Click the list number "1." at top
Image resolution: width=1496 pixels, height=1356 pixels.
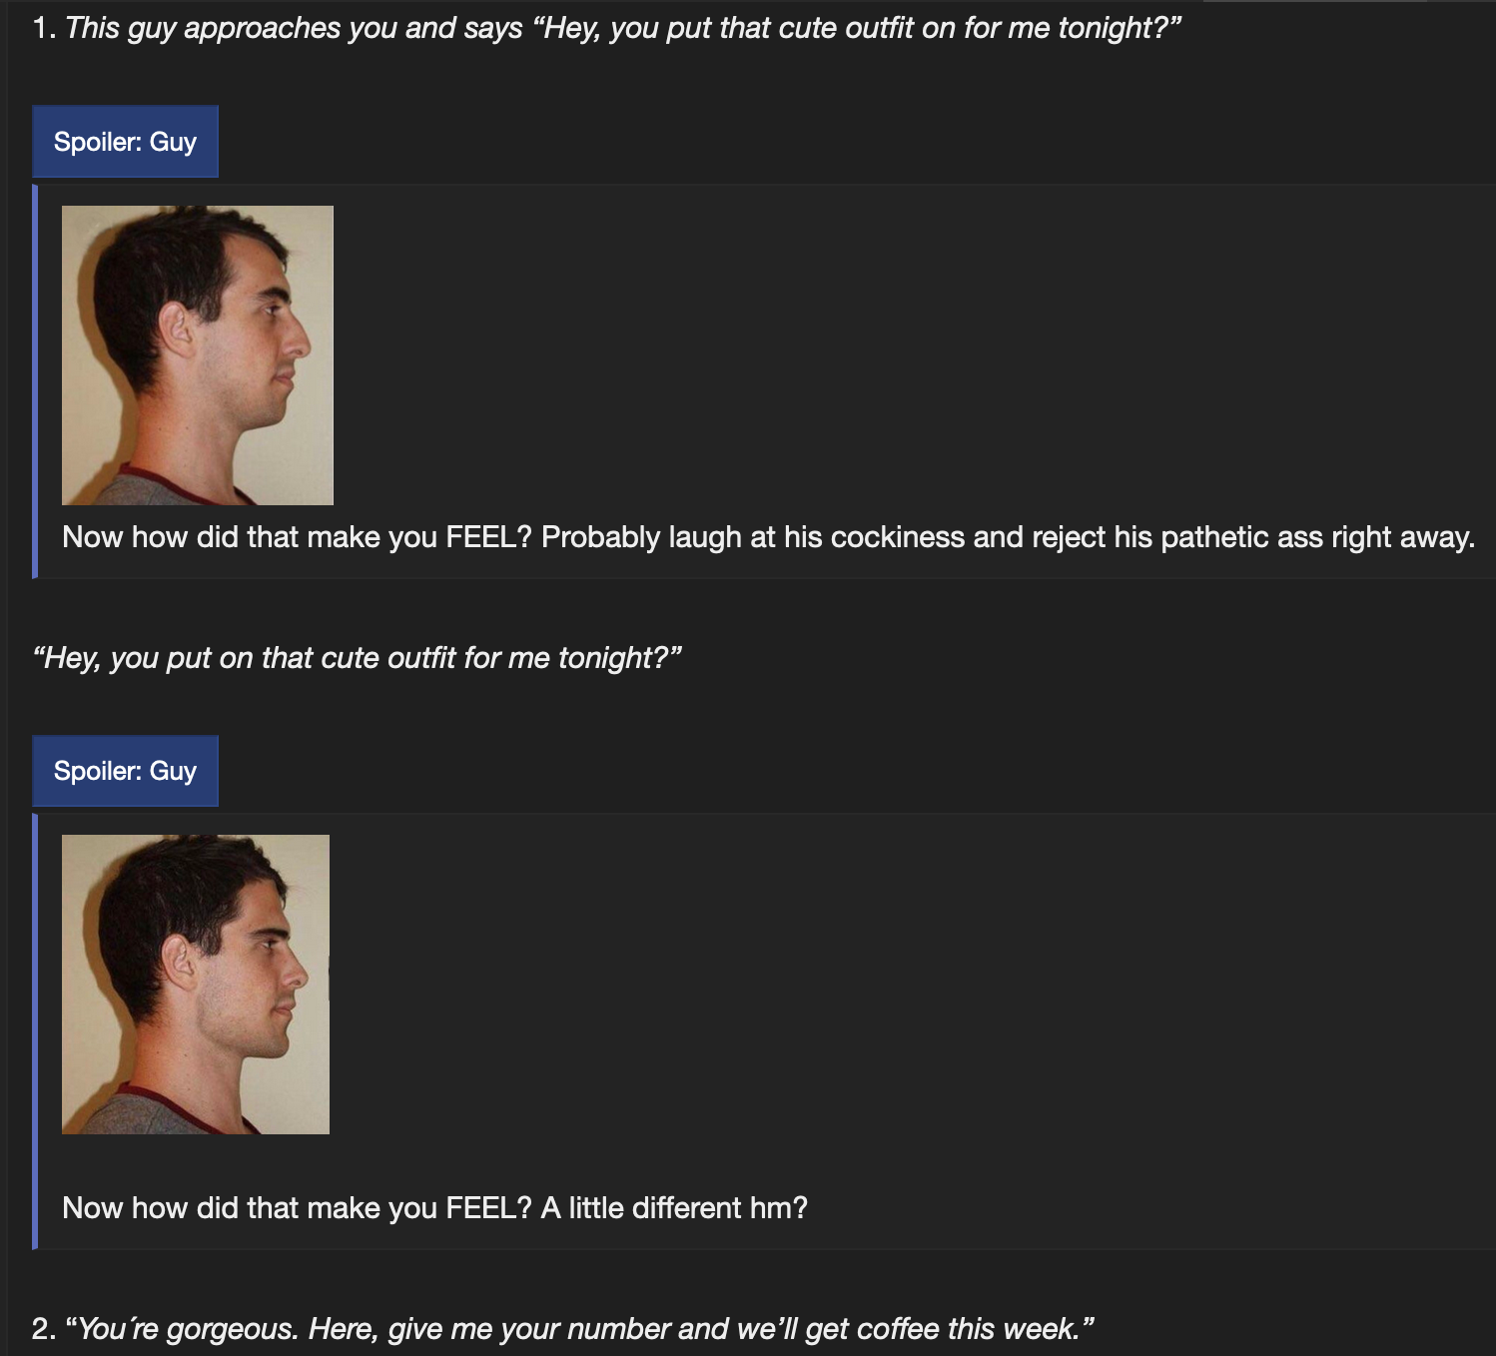[x=43, y=28]
